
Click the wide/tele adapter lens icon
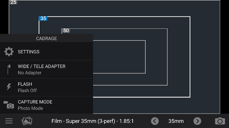9,69
